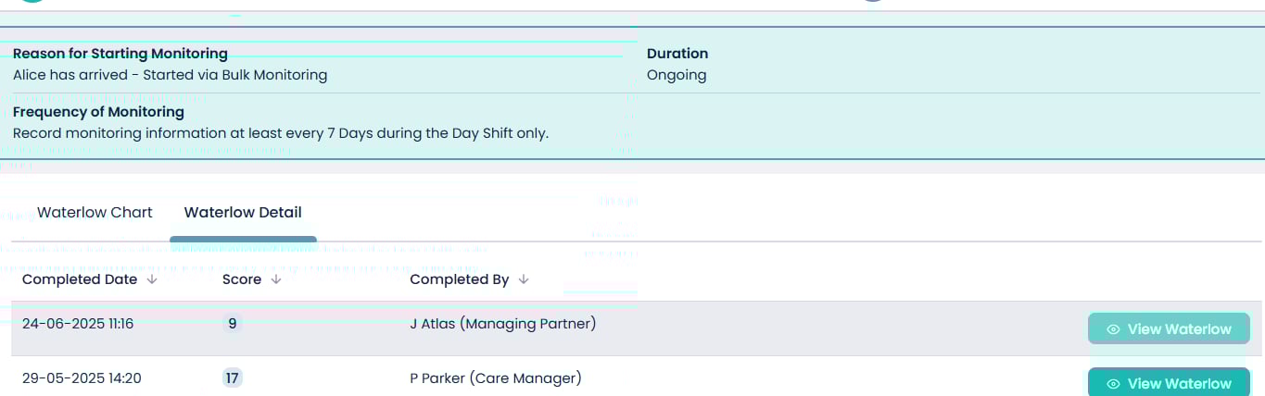Click the Duration heading
This screenshot has height=396, width=1265.
point(677,54)
